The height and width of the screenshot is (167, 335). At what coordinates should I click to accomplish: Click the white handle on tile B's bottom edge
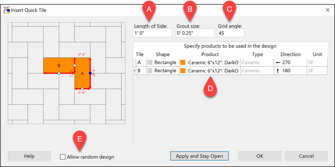[59, 73]
